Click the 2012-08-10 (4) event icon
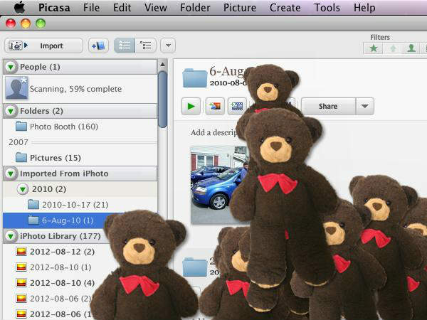The image size is (427, 320). pos(21,283)
